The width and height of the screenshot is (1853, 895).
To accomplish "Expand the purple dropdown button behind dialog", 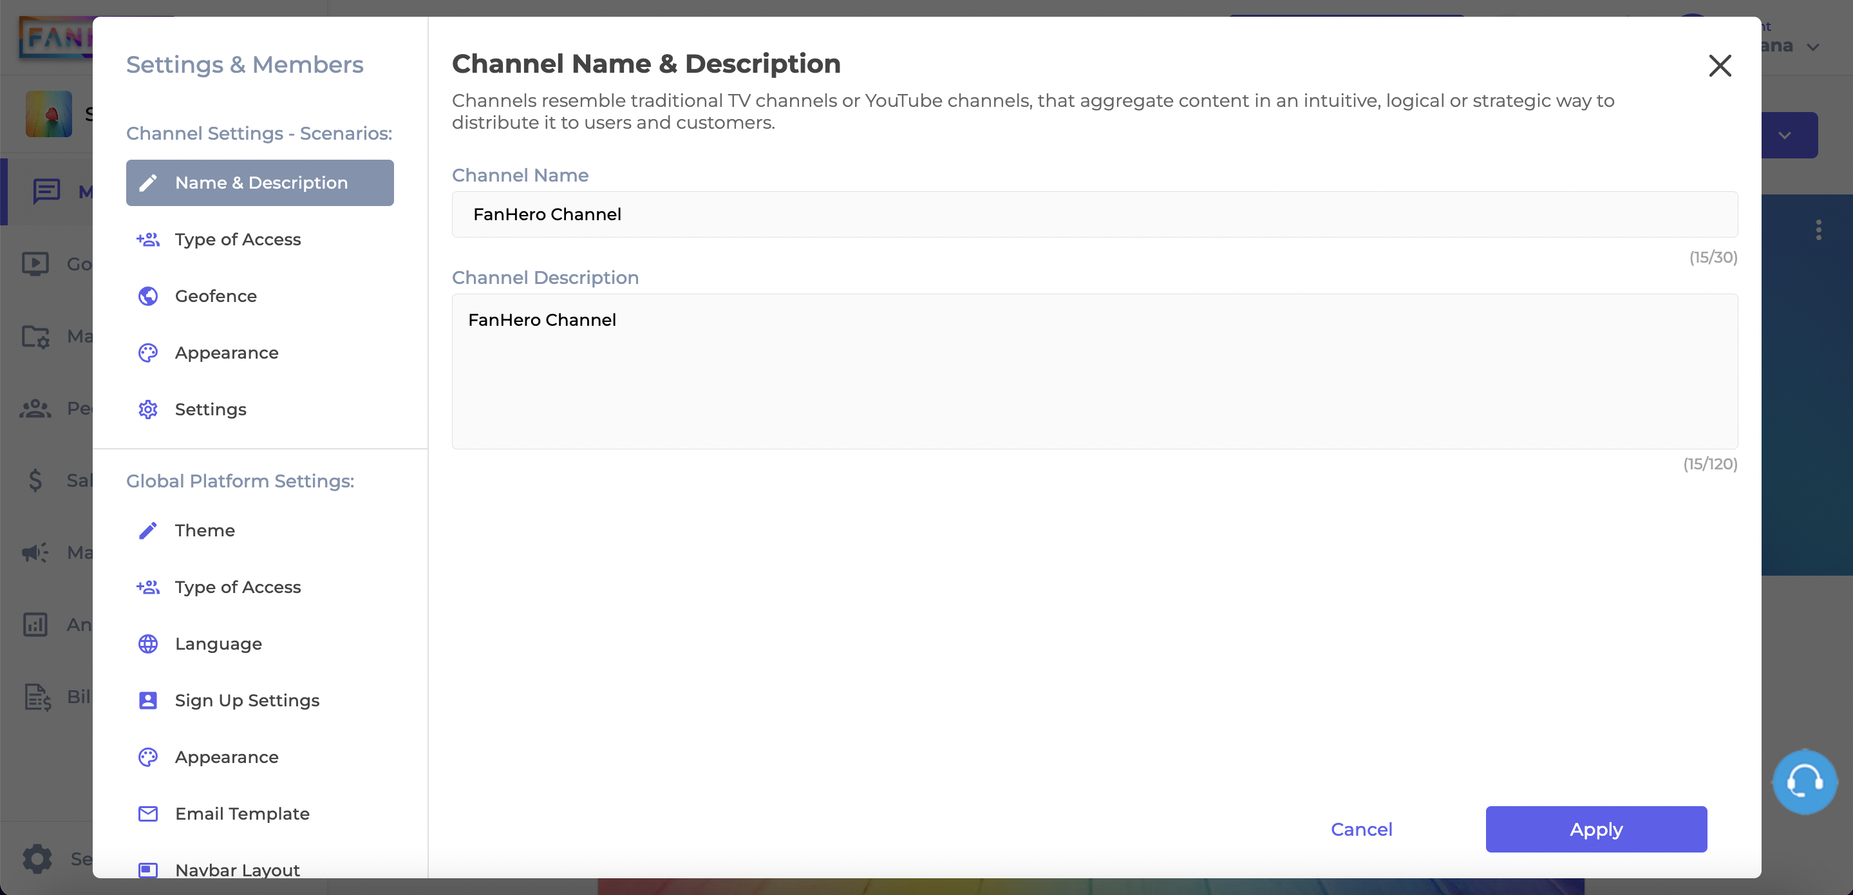I will (1785, 135).
